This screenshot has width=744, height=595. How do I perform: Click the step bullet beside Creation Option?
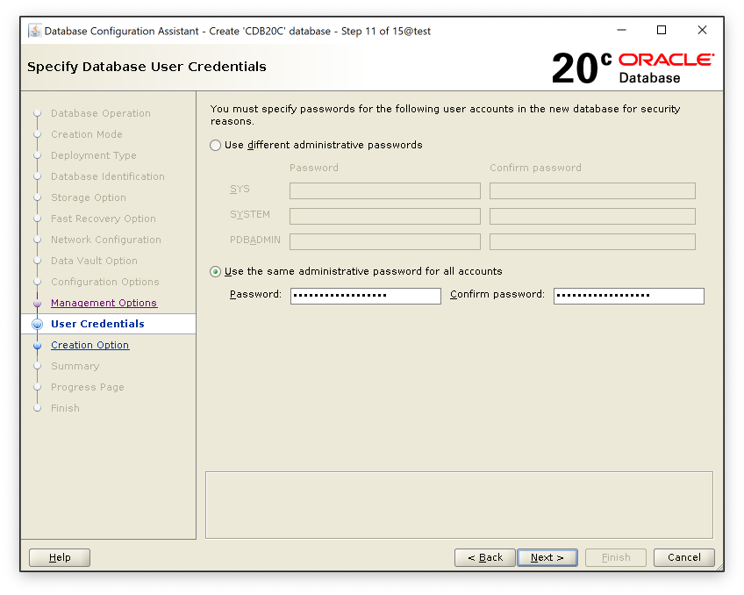tap(38, 346)
